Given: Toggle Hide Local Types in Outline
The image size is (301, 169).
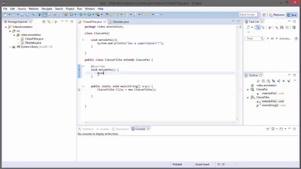Looking at the screenshot, I should point(289,81).
